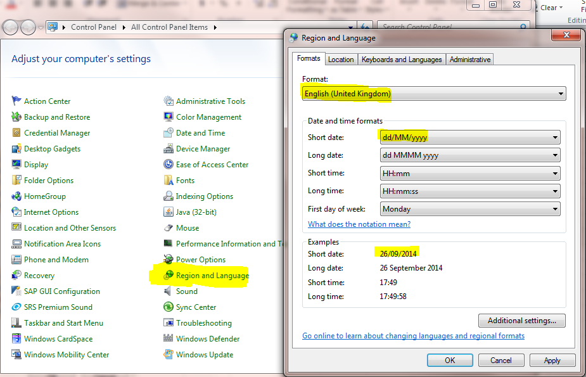Click the Region and Language globe icon
This screenshot has height=377, width=586.
tap(169, 276)
